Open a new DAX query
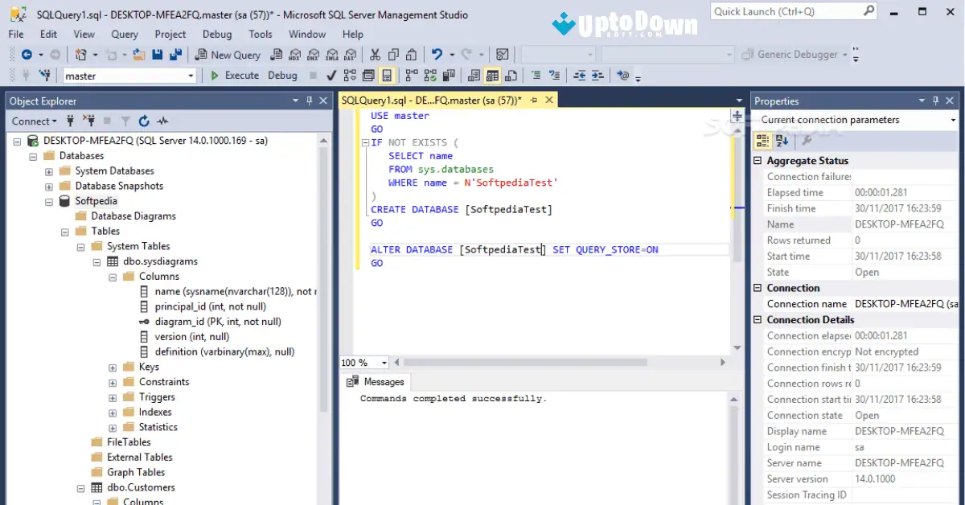Screen dimensions: 965x505 point(348,54)
